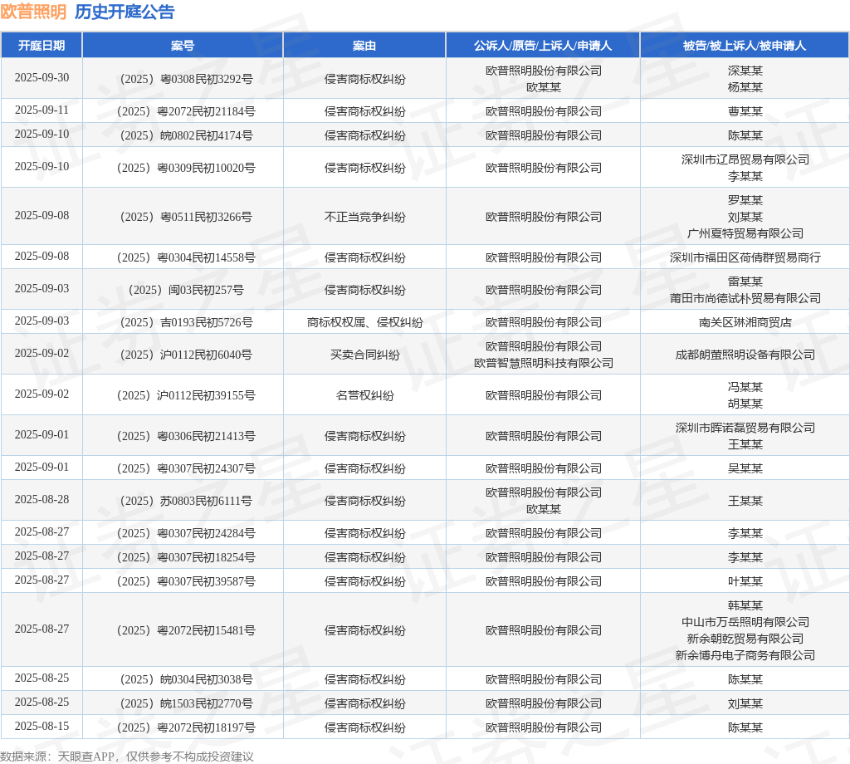Click defendant 罗某某
The width and height of the screenshot is (850, 764).
point(745,200)
